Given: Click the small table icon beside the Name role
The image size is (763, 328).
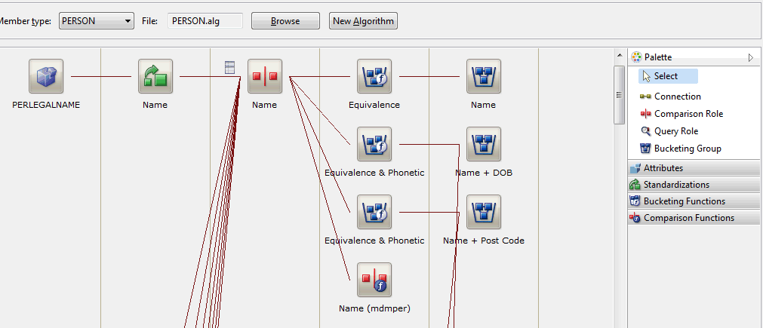Looking at the screenshot, I should pyautogui.click(x=230, y=68).
